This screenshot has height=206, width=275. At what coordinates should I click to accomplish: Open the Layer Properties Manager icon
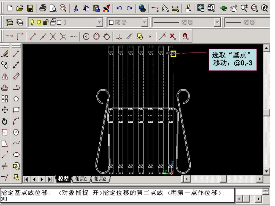9,23
